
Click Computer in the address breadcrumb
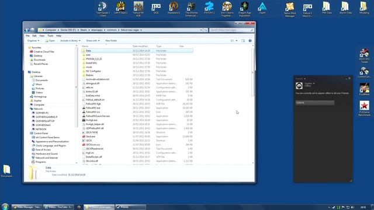coord(51,30)
